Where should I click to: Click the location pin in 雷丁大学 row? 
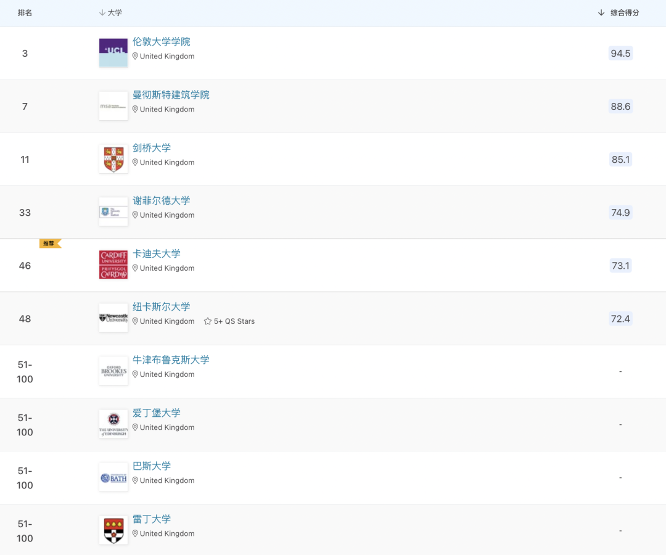click(x=135, y=533)
